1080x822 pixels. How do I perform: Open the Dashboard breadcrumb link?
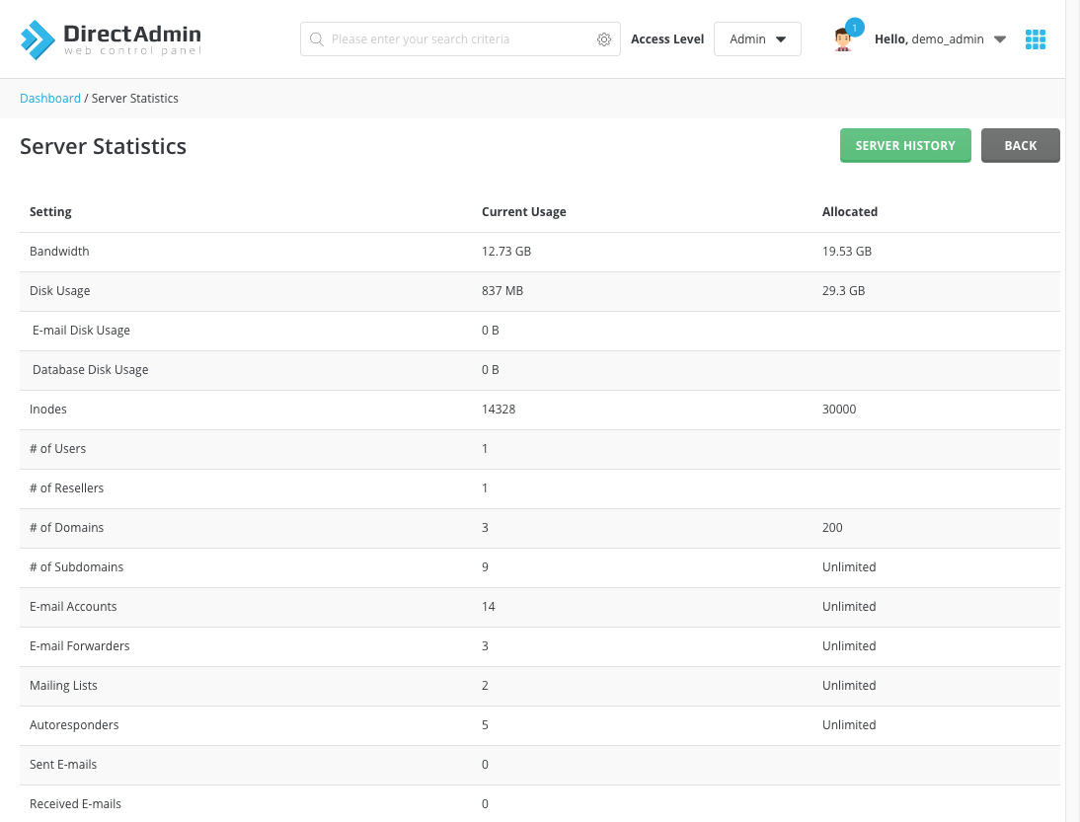click(x=49, y=98)
